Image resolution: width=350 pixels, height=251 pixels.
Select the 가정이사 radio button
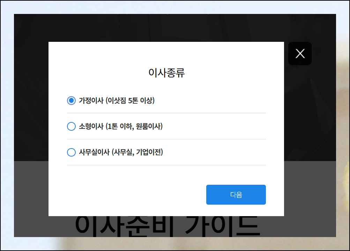71,100
